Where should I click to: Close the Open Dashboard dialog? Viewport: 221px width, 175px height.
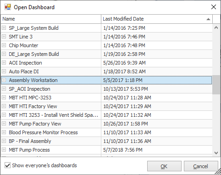point(214,7)
